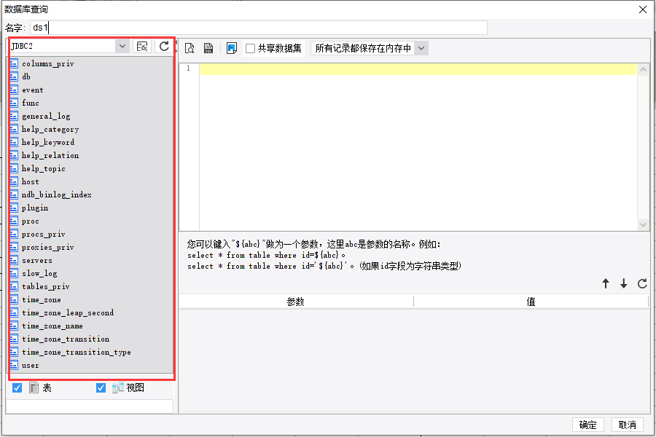Click the 取消 button
Image resolution: width=656 pixels, height=437 pixels.
[627, 425]
